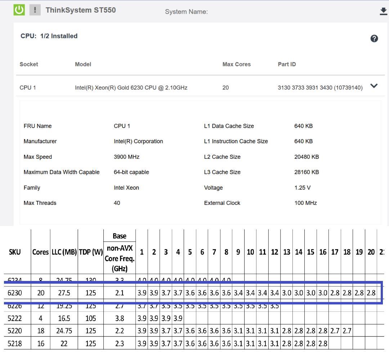The image size is (389, 352).
Task: Collapse the CPU 1 details chevron
Action: click(x=374, y=86)
